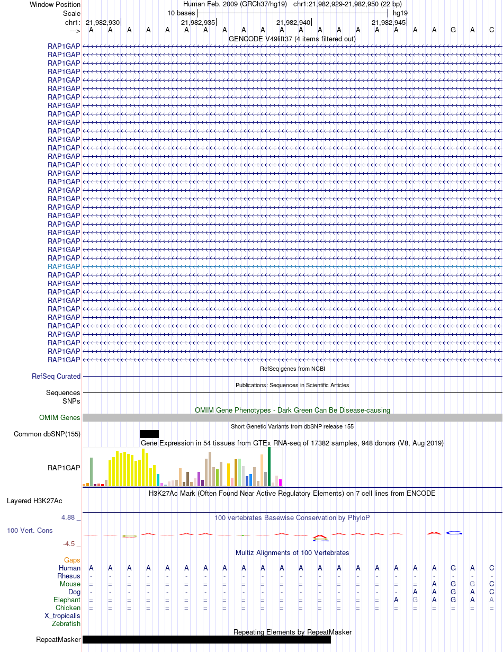The image size is (503, 652).
Task: Click the blue G logo in PhyloP track
Action: (x=454, y=532)
